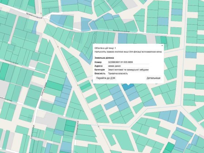Click the square node beside small dark green parcel

[78, 85]
